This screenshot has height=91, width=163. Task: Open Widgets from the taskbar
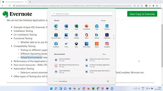coord(61,88)
